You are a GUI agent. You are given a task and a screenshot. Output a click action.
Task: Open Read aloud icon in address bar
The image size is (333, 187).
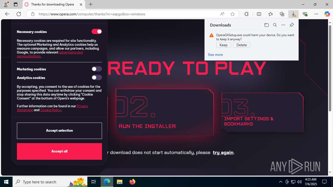click(x=222, y=14)
